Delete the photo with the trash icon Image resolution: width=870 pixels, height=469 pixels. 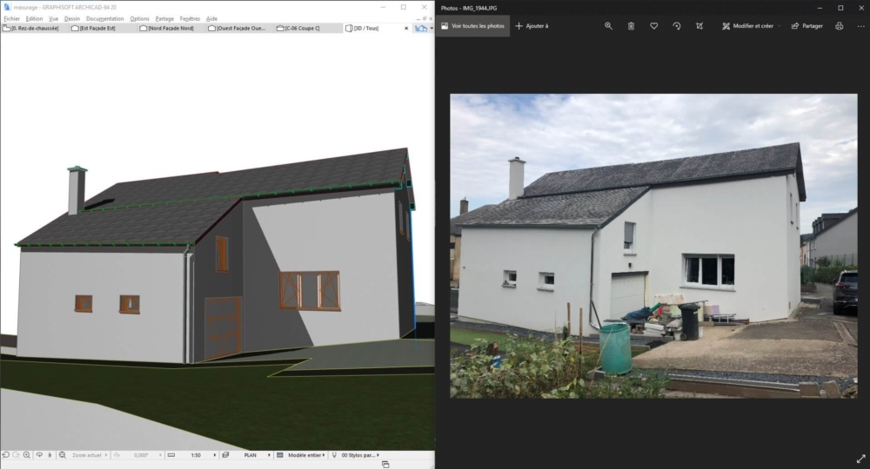[631, 26]
